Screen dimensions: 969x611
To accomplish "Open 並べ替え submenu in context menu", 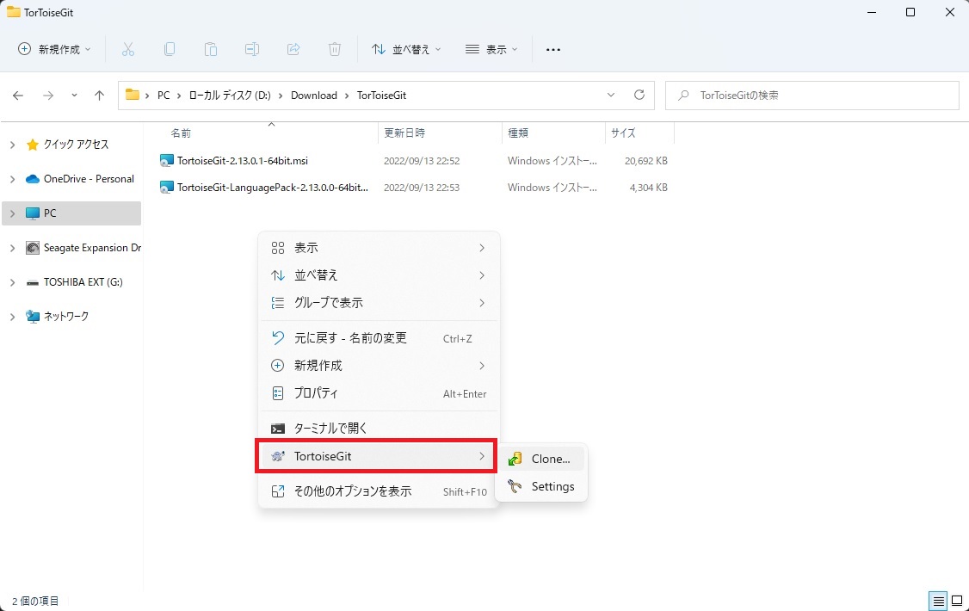I will [x=378, y=275].
